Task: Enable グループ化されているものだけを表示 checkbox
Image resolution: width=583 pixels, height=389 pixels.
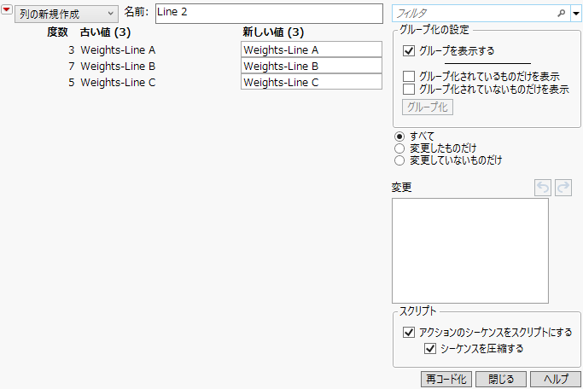Action: [410, 77]
